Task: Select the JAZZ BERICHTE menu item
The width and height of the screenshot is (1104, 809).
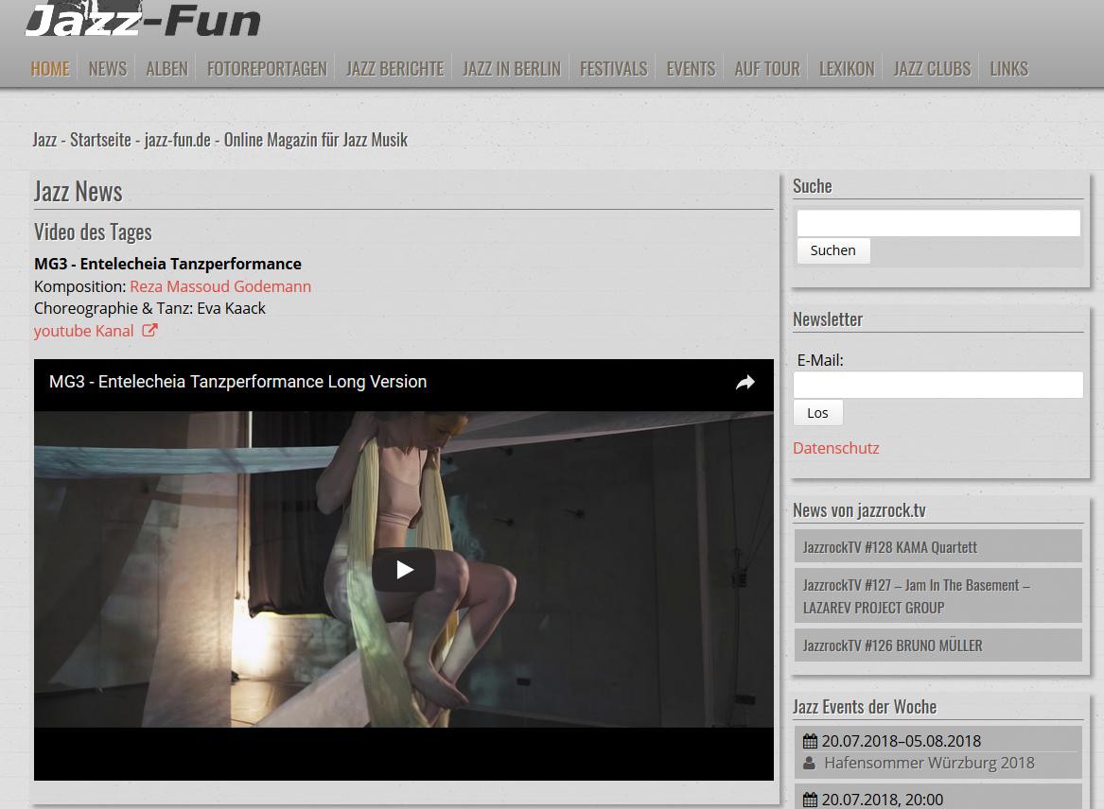Action: [x=395, y=68]
